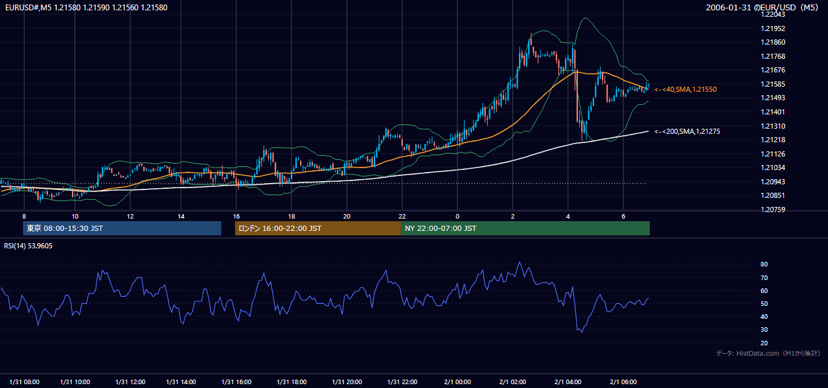Image resolution: width=828 pixels, height=388 pixels.
Task: Click price axis value 1.21310
Action: click(x=774, y=126)
